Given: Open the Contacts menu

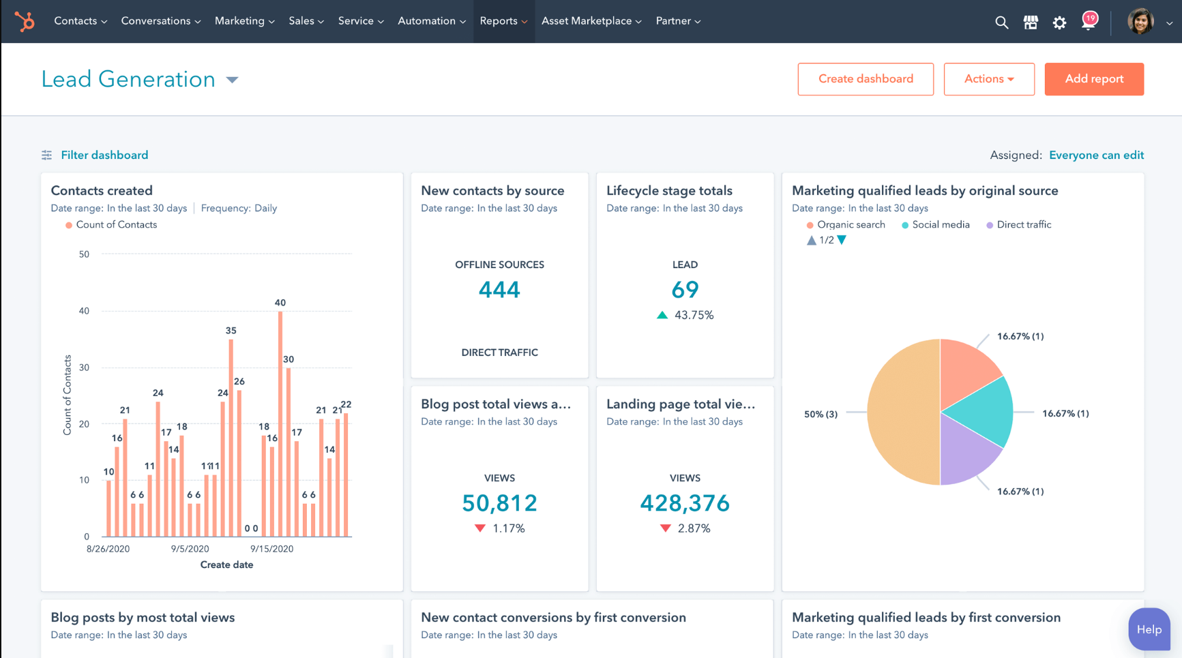Looking at the screenshot, I should [80, 21].
